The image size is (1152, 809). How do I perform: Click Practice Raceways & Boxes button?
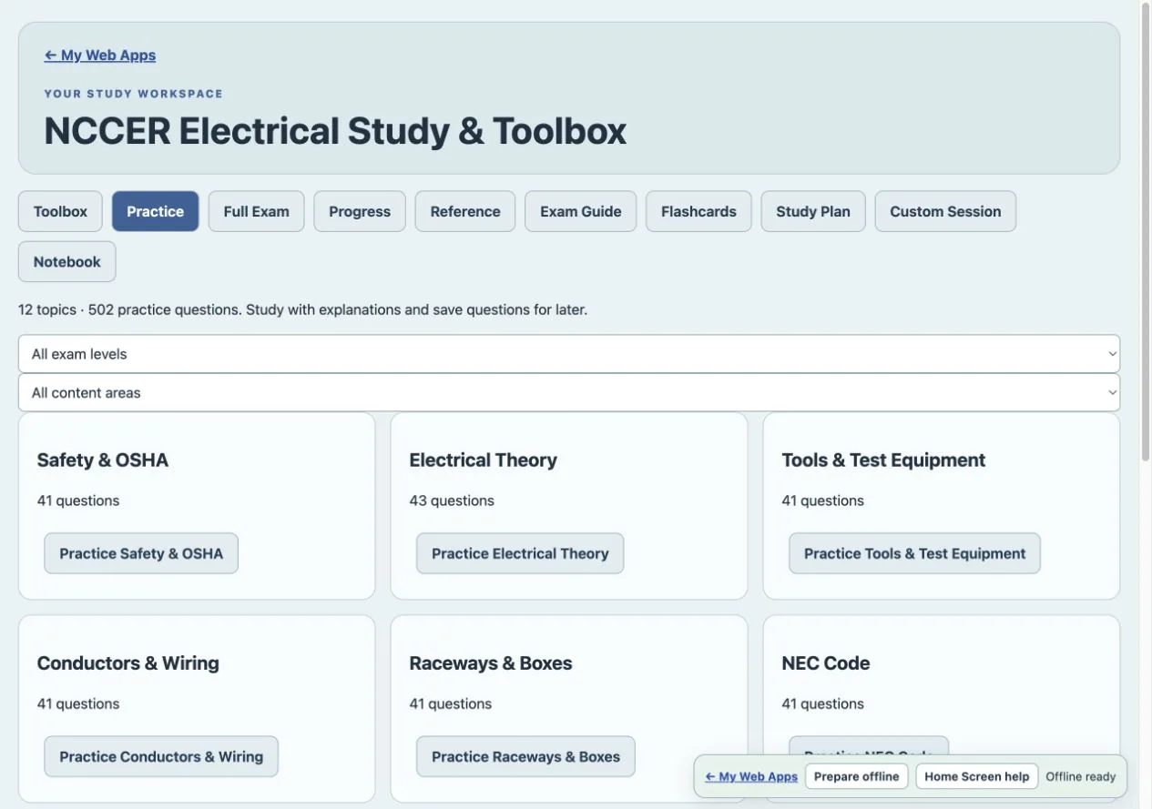(x=525, y=756)
